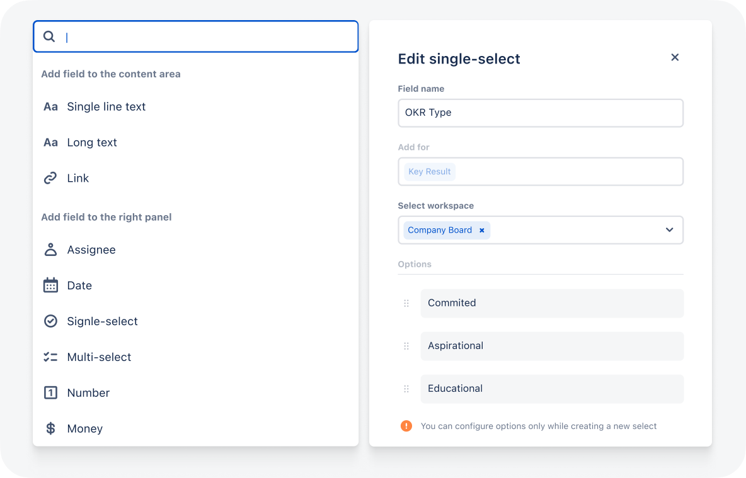Click the person Assignee icon
The height and width of the screenshot is (478, 746).
tap(50, 250)
